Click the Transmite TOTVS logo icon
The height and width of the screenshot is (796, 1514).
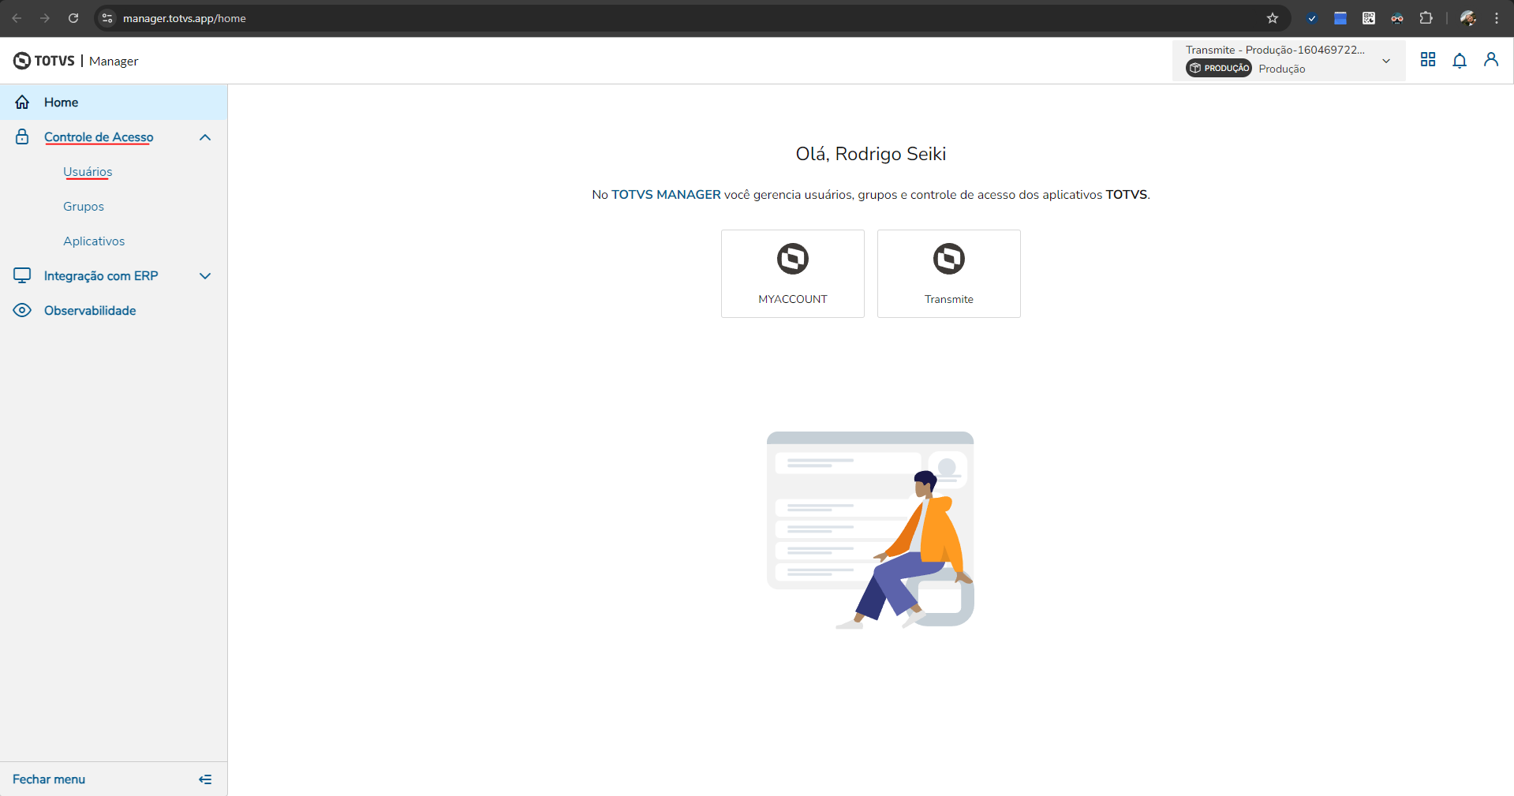949,259
